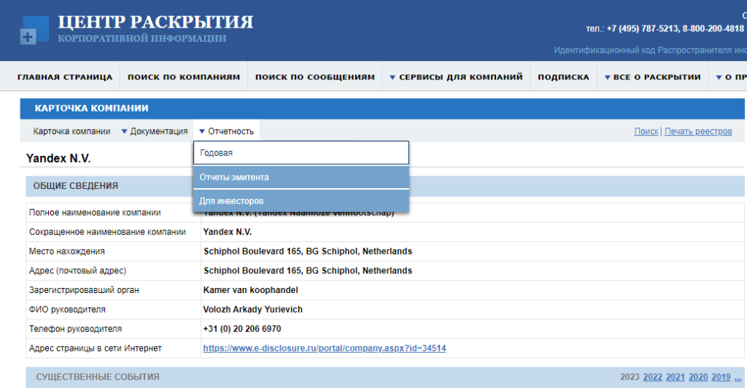
Task: Select the 2023 year label
Action: click(x=630, y=377)
